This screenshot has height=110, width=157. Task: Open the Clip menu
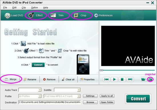(24, 8)
